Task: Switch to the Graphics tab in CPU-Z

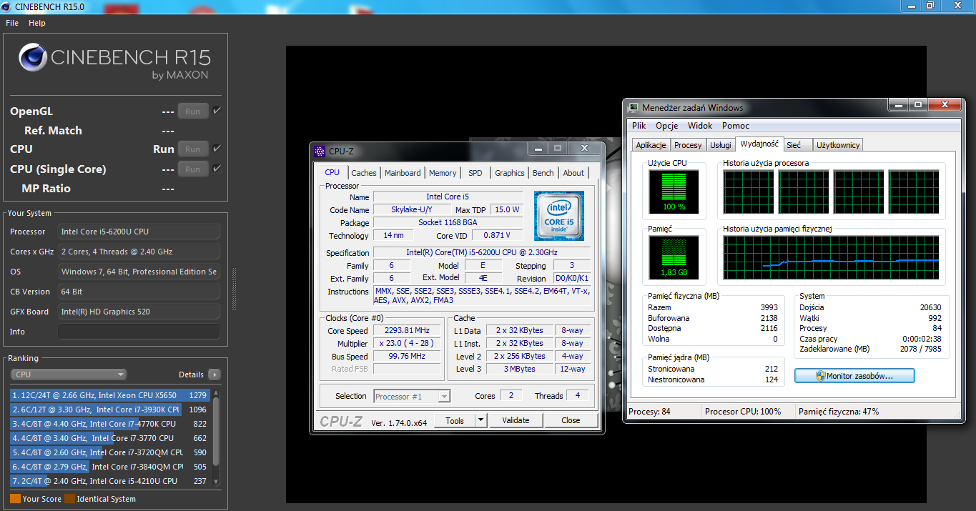Action: coord(510,173)
